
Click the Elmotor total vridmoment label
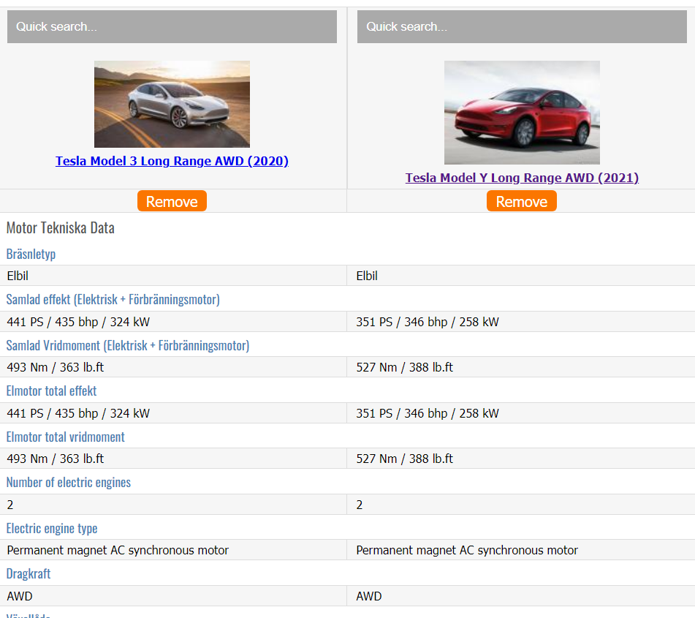click(x=66, y=437)
